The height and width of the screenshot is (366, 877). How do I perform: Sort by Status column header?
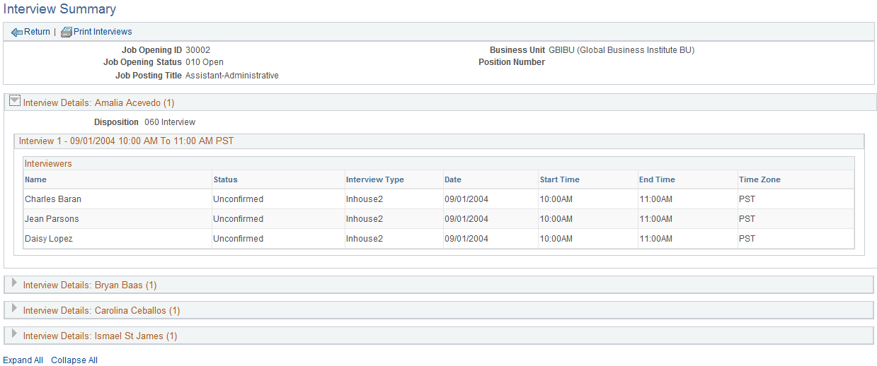226,179
